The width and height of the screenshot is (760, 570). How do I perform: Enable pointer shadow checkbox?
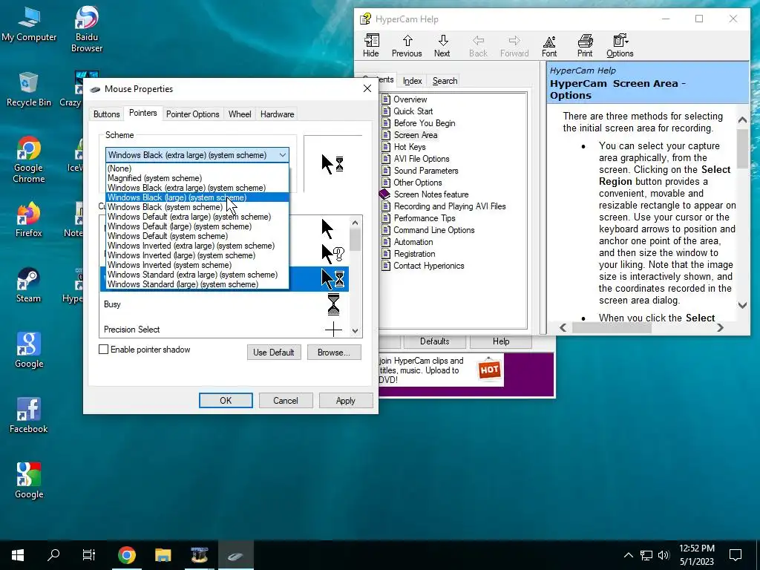(x=103, y=350)
